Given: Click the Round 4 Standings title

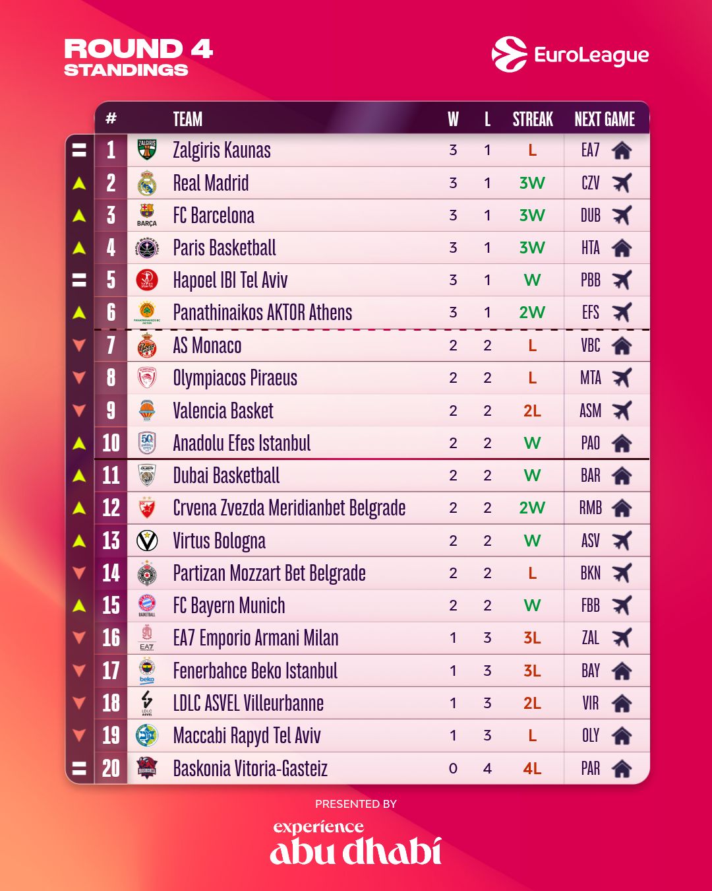Looking at the screenshot, I should pyautogui.click(x=138, y=57).
